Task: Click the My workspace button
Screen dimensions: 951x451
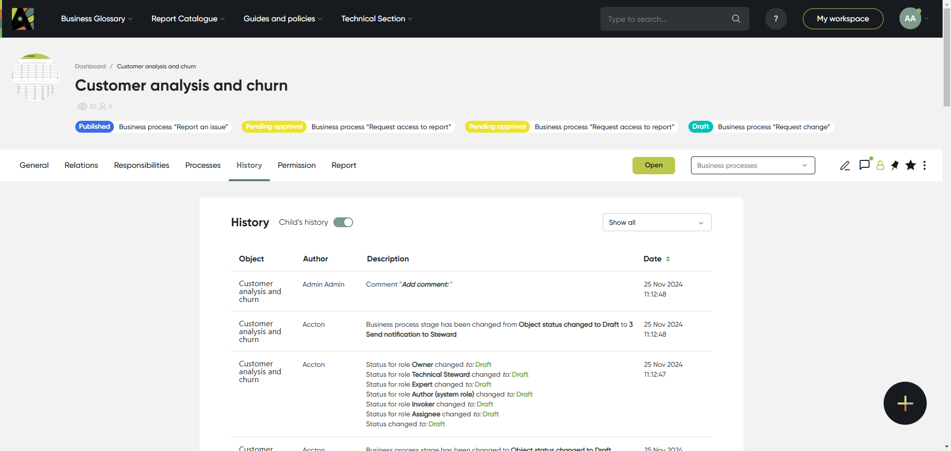Action: pyautogui.click(x=843, y=19)
